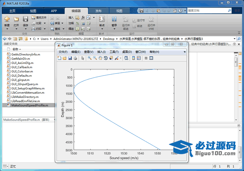Screen dimensions: 244x171
Task: Click the New file icon in Figure 1 toolbar
Action: click(59, 58)
